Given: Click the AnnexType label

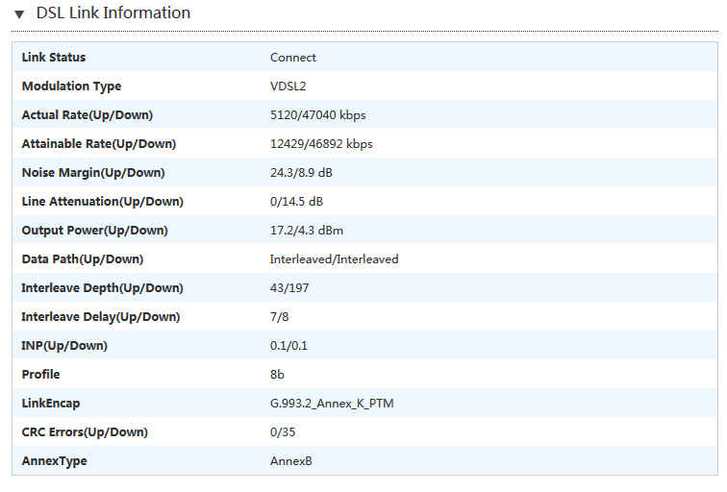Looking at the screenshot, I should [x=54, y=461].
